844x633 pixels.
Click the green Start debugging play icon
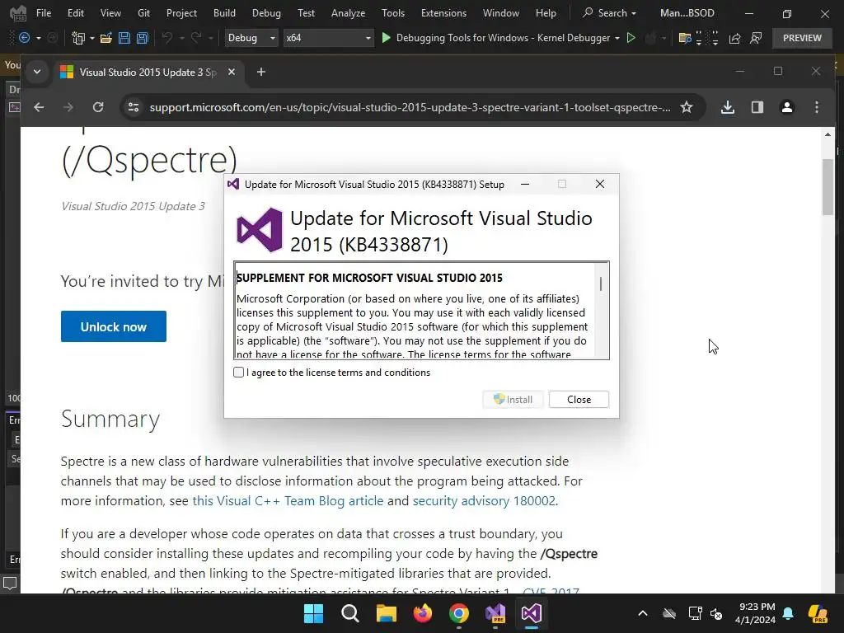click(386, 38)
